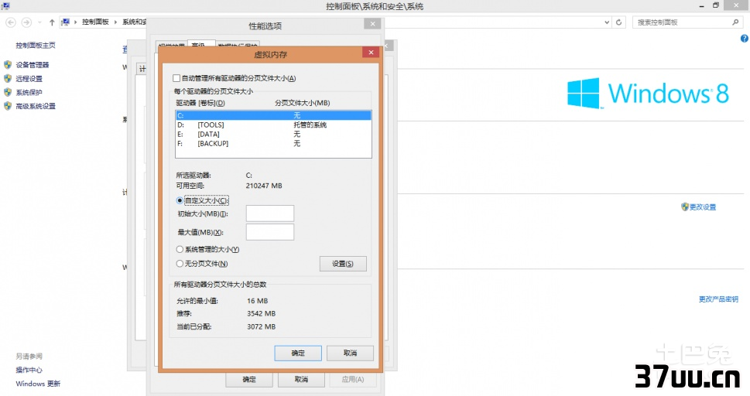
Task: Click 确定 in the 虚拟内存 dialog
Action: 298,353
